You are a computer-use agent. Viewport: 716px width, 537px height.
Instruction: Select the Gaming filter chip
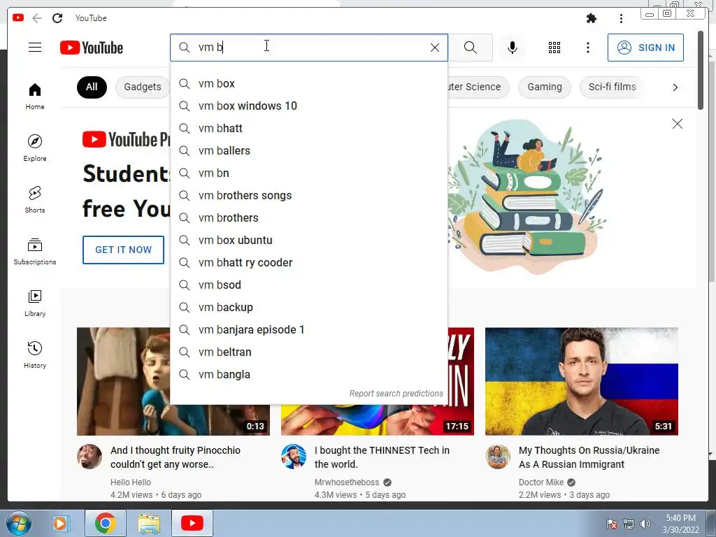point(544,87)
